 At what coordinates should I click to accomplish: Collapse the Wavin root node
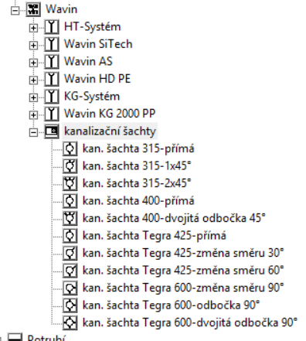(x=15, y=11)
